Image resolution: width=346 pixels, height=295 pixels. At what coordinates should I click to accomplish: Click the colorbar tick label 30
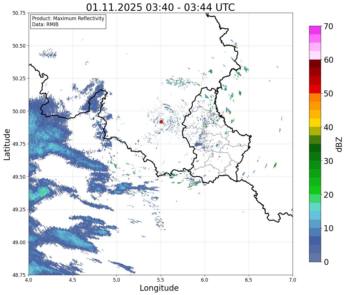(x=328, y=161)
